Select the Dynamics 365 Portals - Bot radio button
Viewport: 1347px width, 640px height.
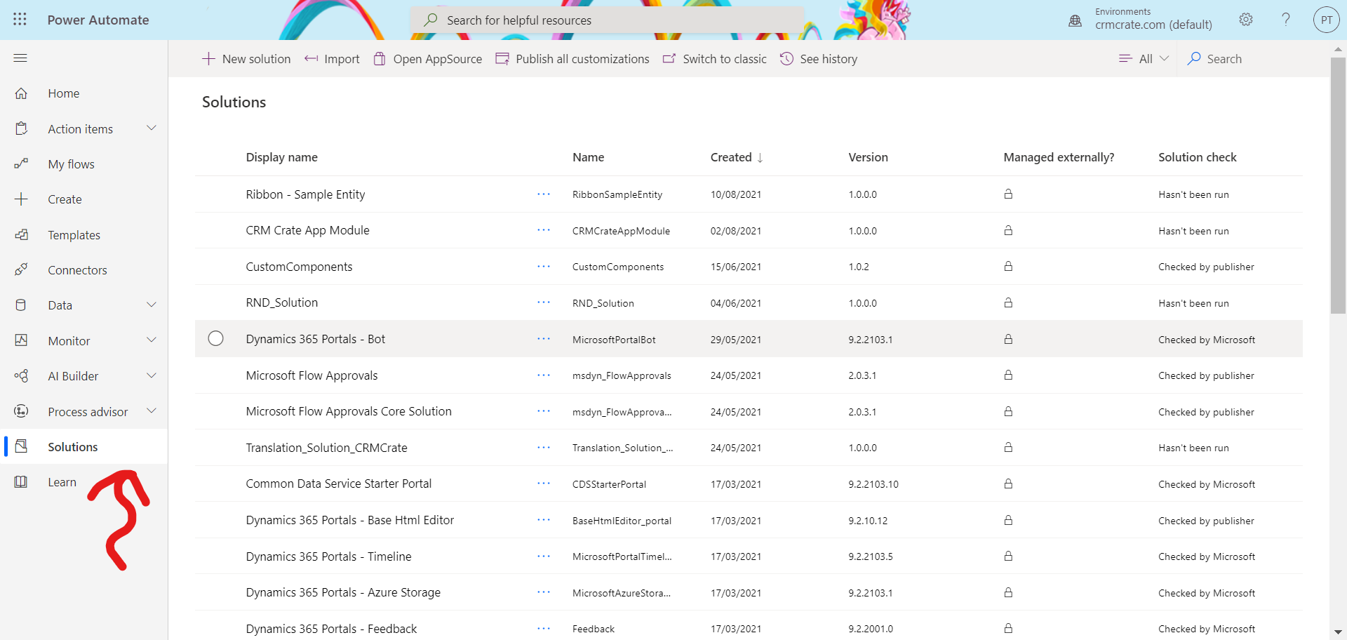(x=215, y=338)
